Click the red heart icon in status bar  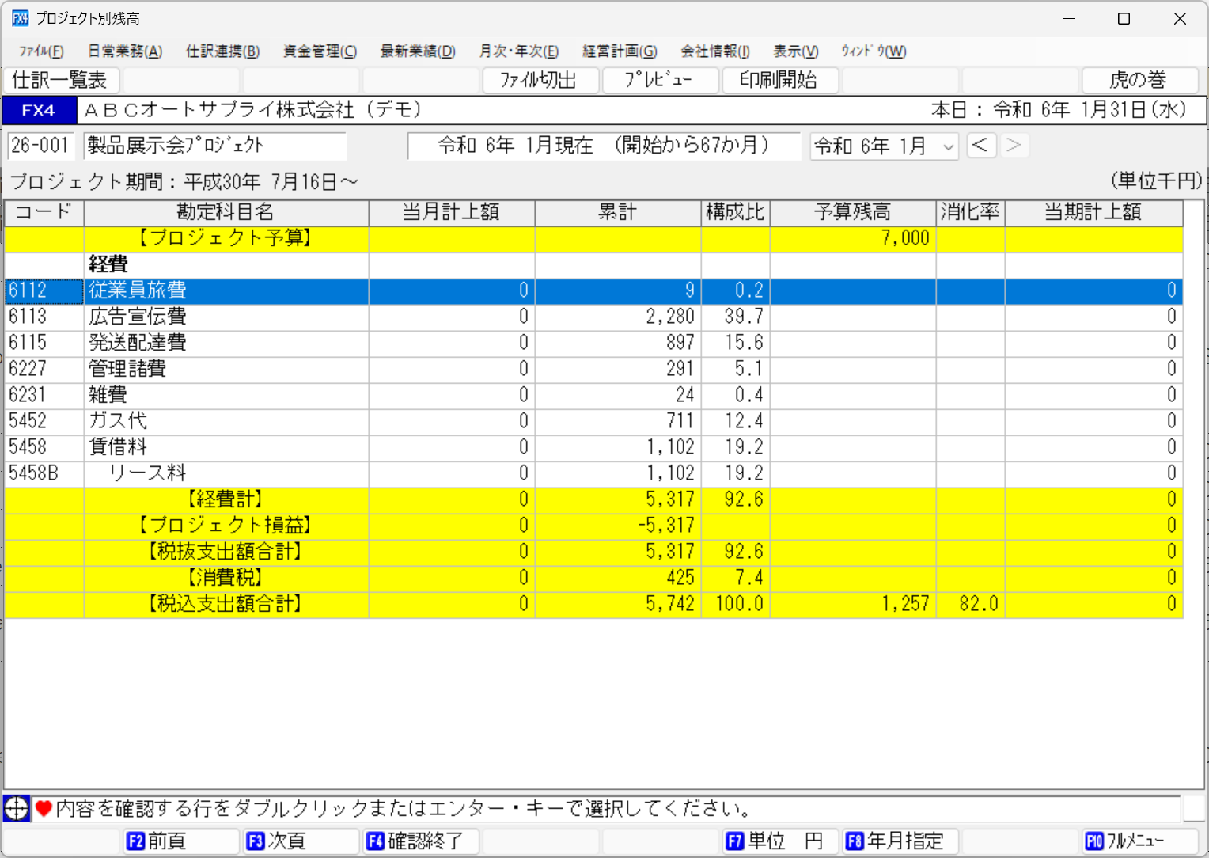click(44, 808)
